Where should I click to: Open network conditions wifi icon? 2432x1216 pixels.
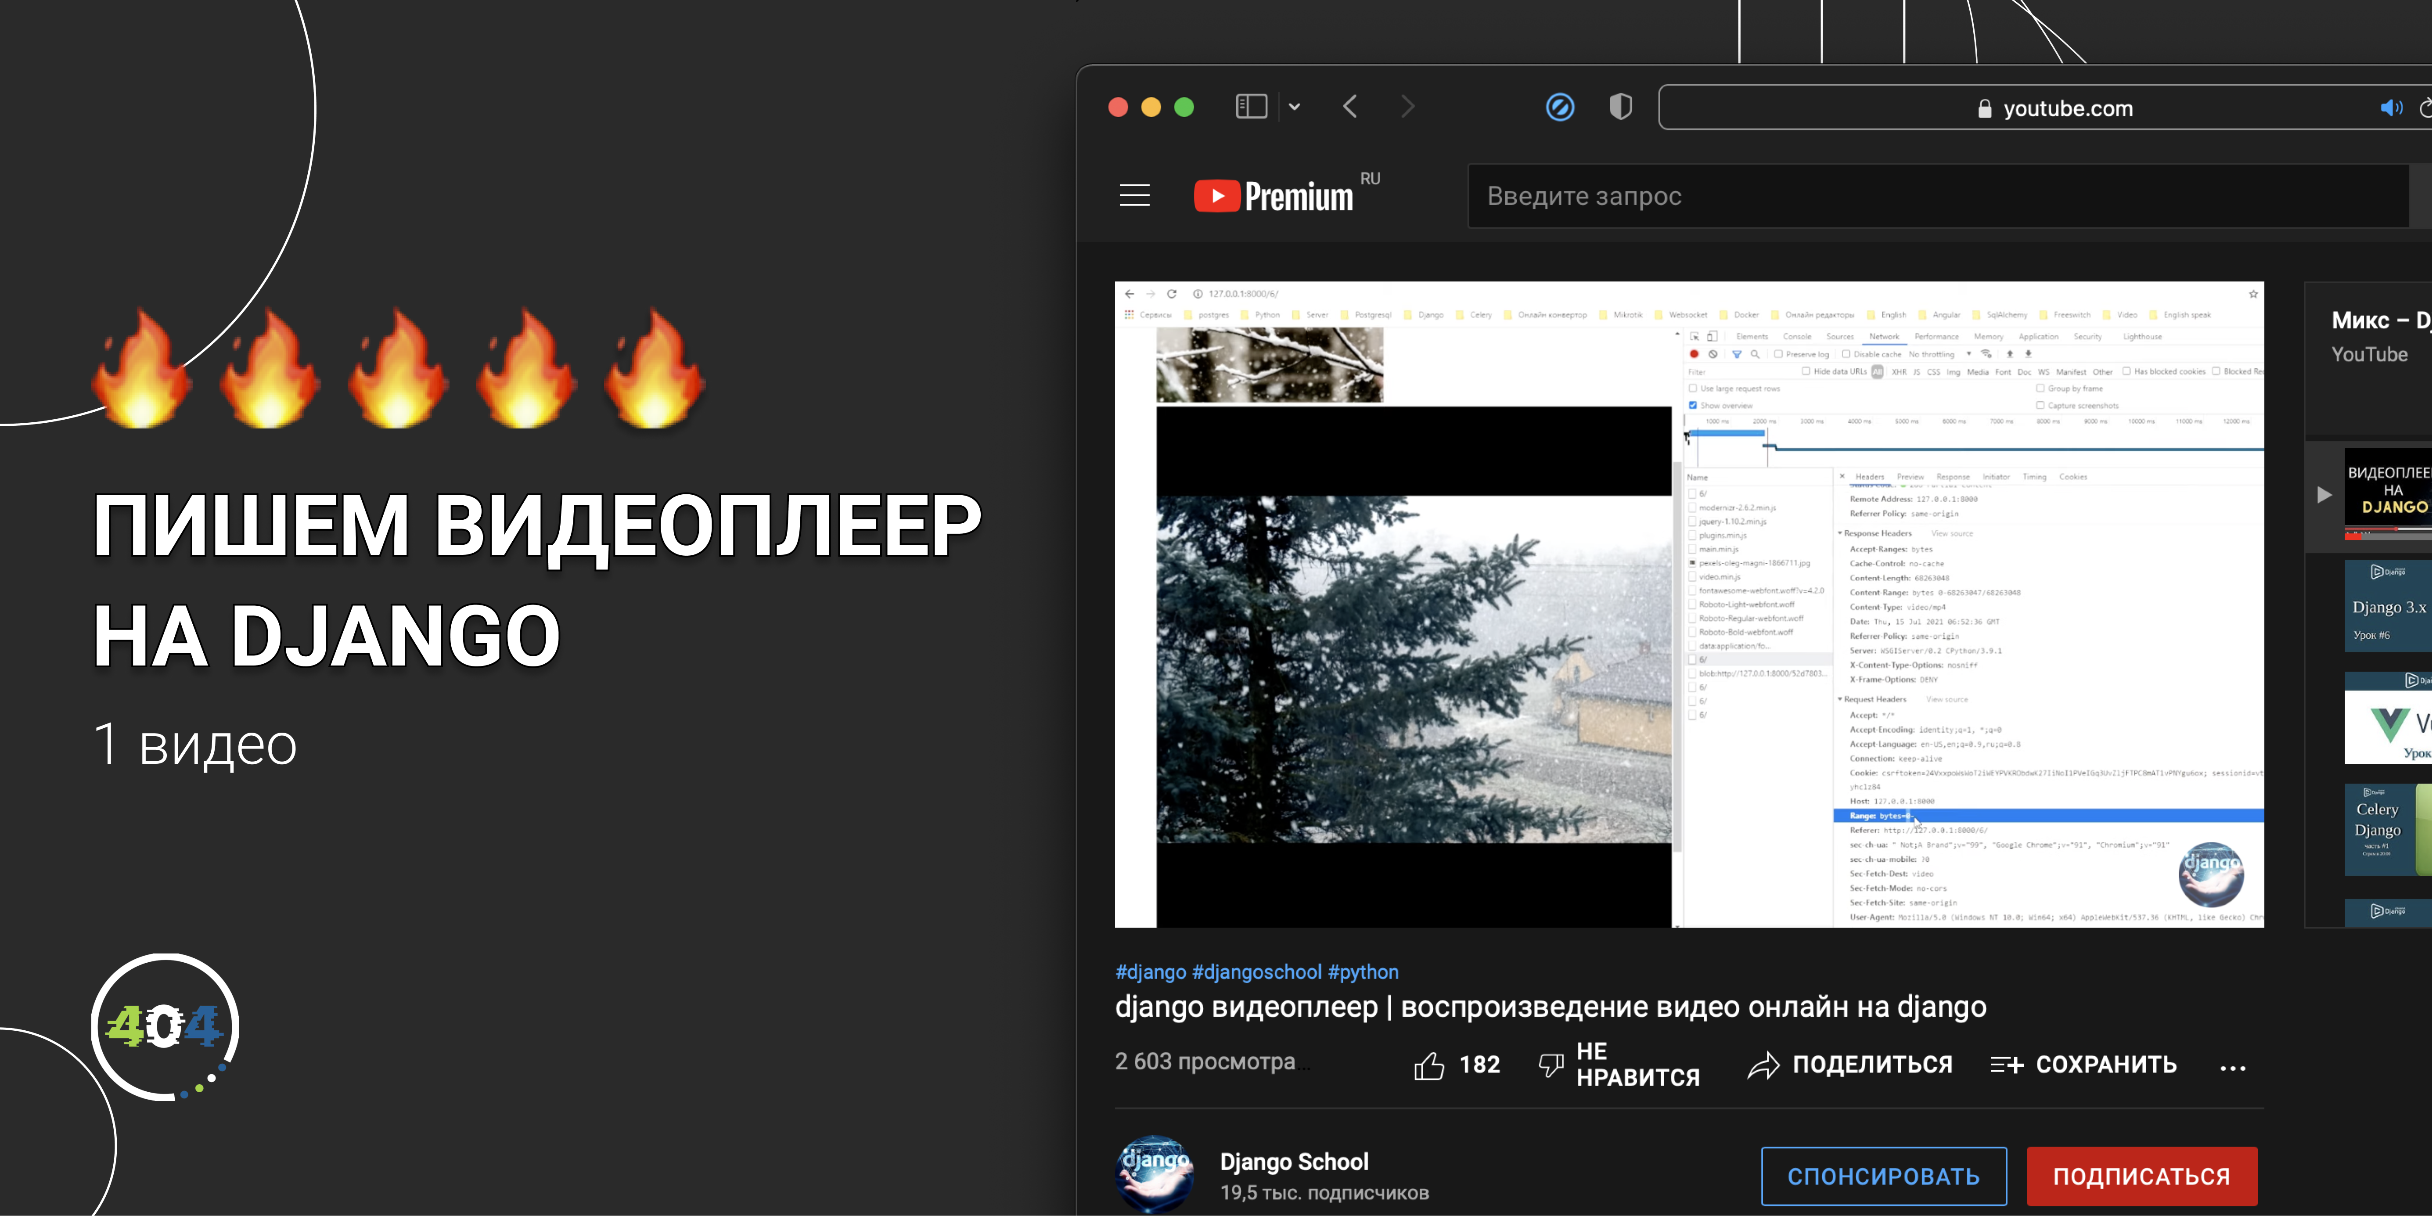click(1986, 354)
